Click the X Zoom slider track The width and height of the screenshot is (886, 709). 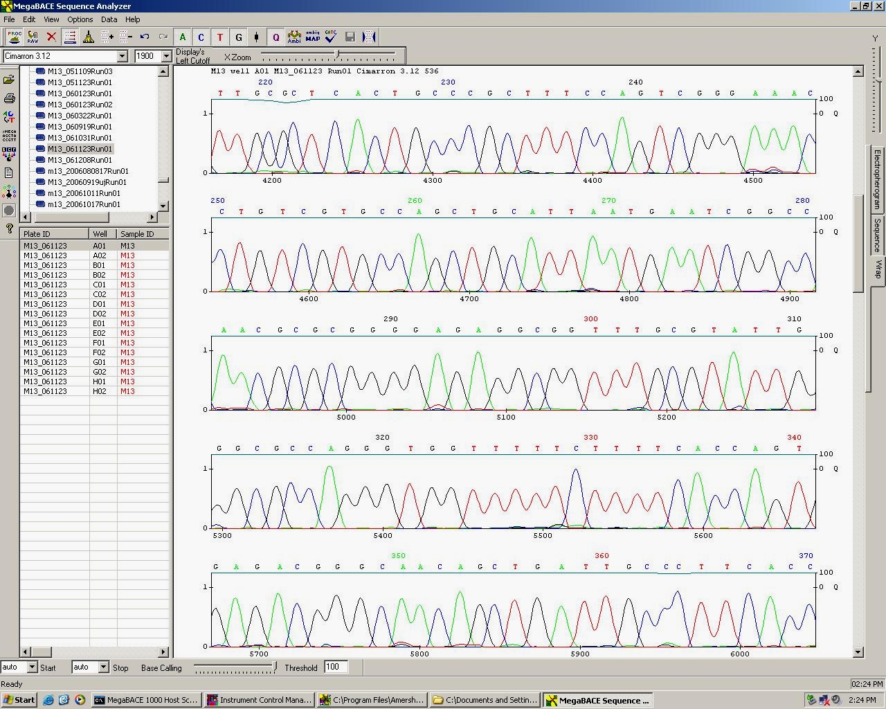328,54
